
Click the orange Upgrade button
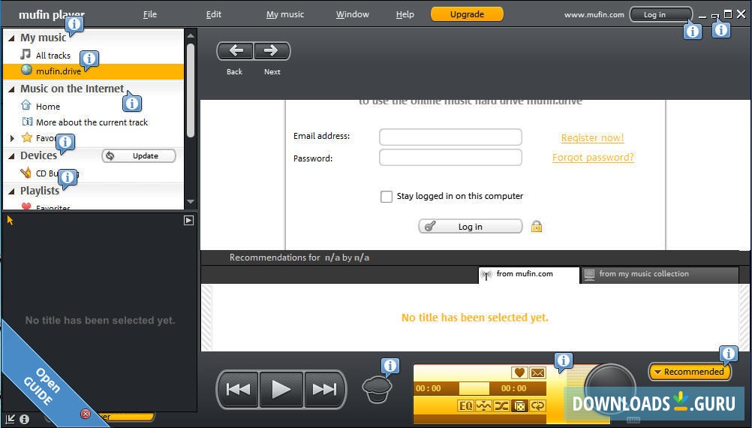point(467,14)
